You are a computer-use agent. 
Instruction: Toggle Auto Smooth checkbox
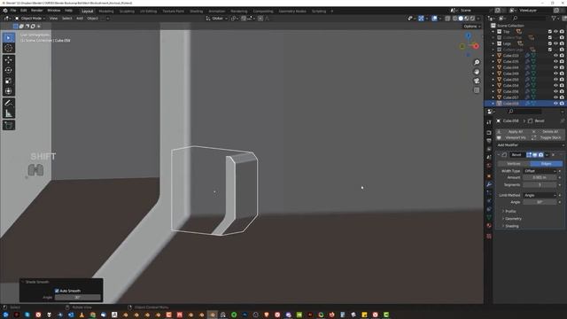(57, 291)
